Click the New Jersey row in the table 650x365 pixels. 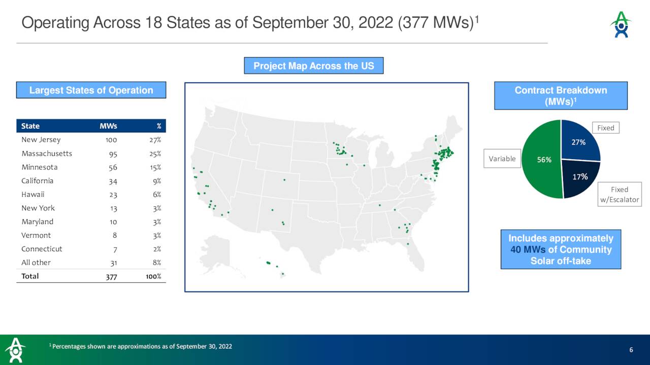[91, 139]
